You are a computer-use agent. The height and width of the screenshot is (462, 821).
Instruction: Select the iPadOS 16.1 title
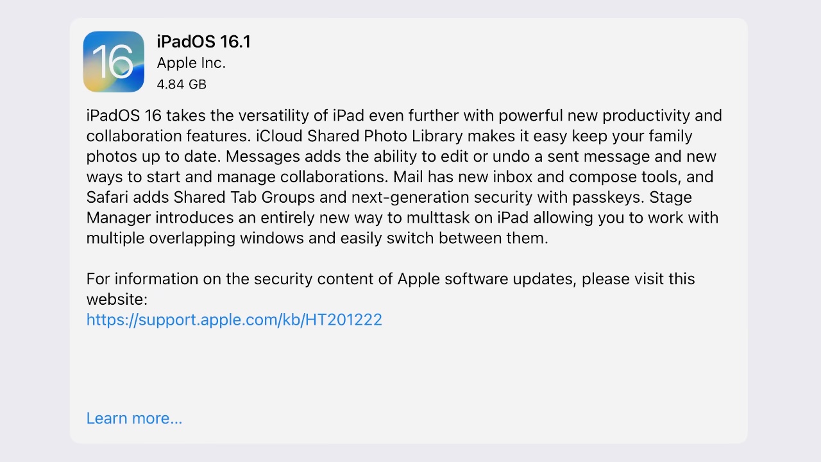tap(203, 42)
